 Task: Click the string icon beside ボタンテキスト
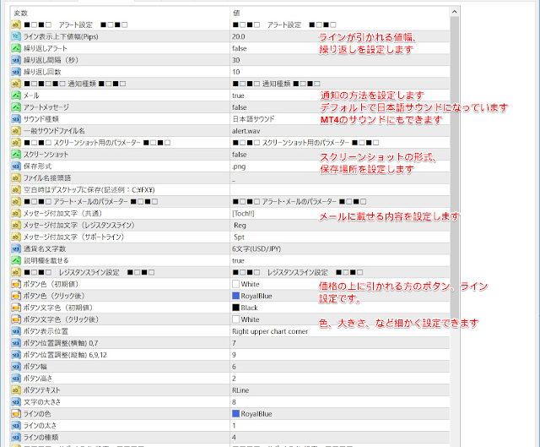(x=16, y=390)
